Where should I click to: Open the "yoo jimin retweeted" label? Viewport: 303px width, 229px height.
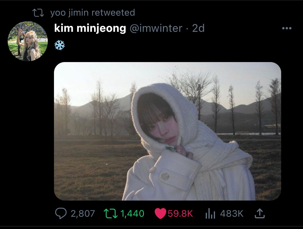[x=93, y=13]
